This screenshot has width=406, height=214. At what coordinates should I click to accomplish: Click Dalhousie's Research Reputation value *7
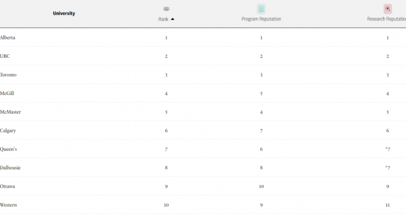click(x=388, y=168)
